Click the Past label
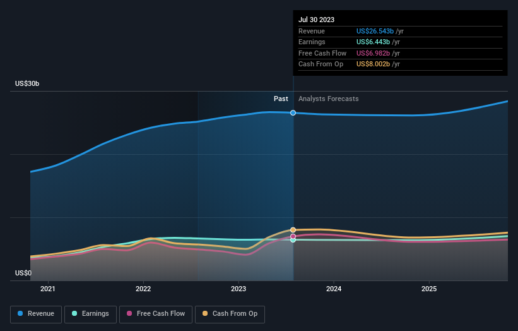This screenshot has height=331, width=518. tap(281, 99)
